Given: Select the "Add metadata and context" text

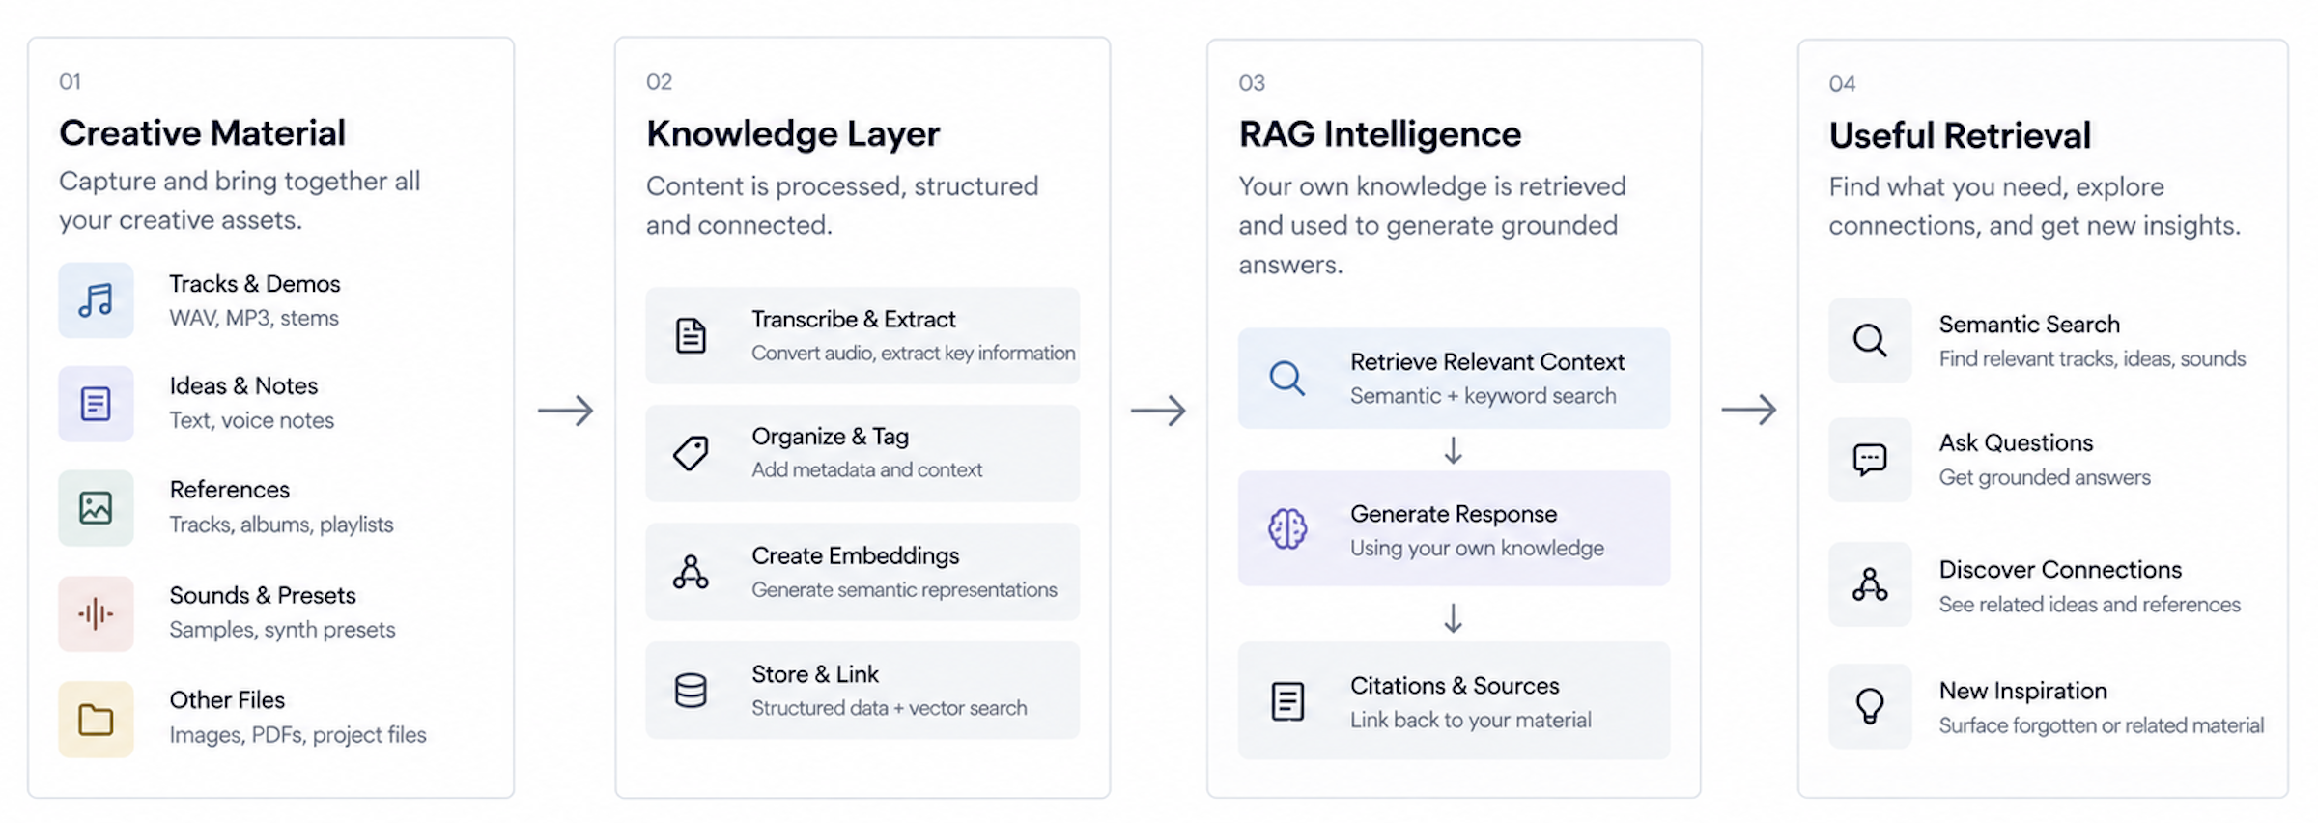Looking at the screenshot, I should [867, 470].
